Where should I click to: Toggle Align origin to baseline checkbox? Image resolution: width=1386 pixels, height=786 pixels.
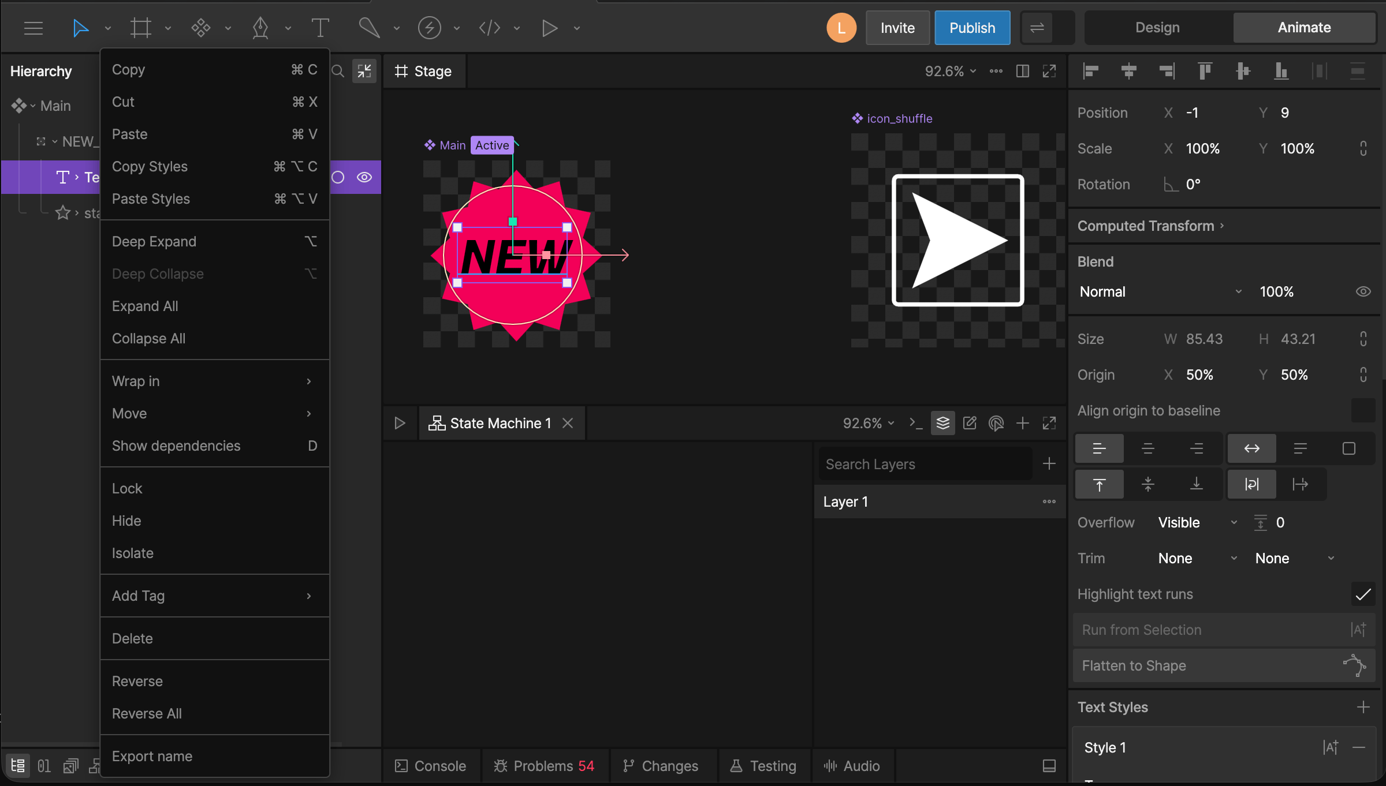1363,410
